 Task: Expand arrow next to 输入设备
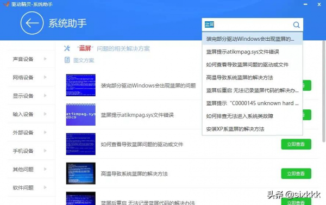coord(45,114)
